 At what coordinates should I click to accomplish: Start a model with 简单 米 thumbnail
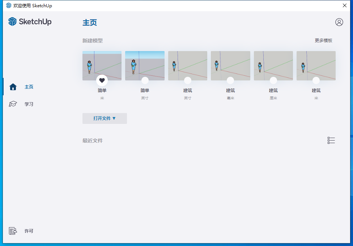pos(102,63)
